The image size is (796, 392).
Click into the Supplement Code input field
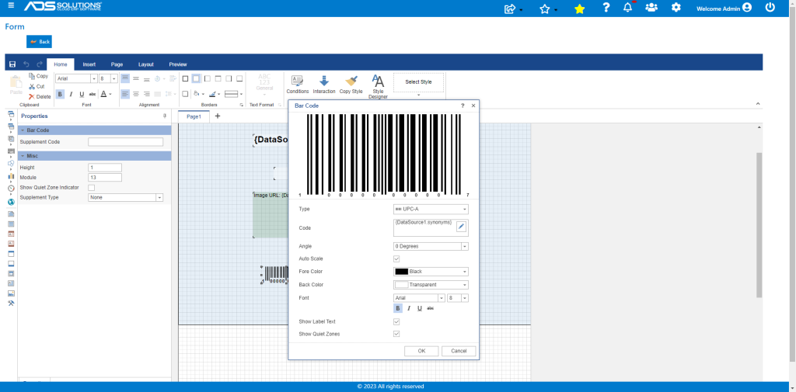click(x=126, y=142)
